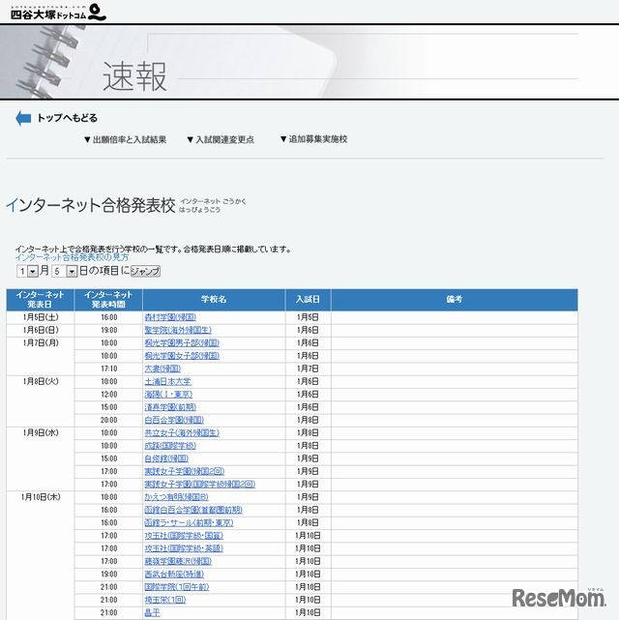
Task: Click the 備考 column header
Action: pyautogui.click(x=455, y=300)
